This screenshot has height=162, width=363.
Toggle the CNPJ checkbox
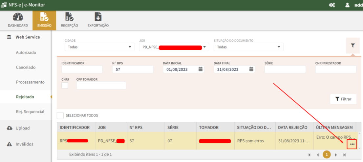[65, 86]
